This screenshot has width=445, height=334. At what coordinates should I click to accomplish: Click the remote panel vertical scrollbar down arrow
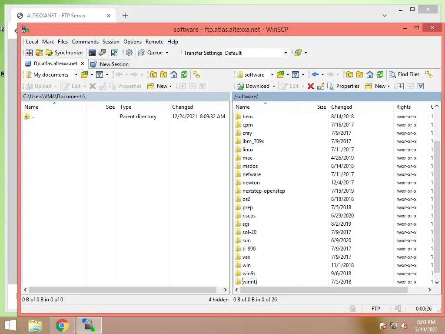click(x=437, y=283)
